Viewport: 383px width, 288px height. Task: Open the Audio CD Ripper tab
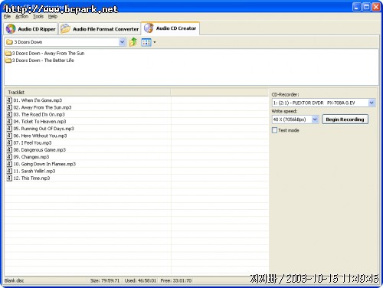31,28
